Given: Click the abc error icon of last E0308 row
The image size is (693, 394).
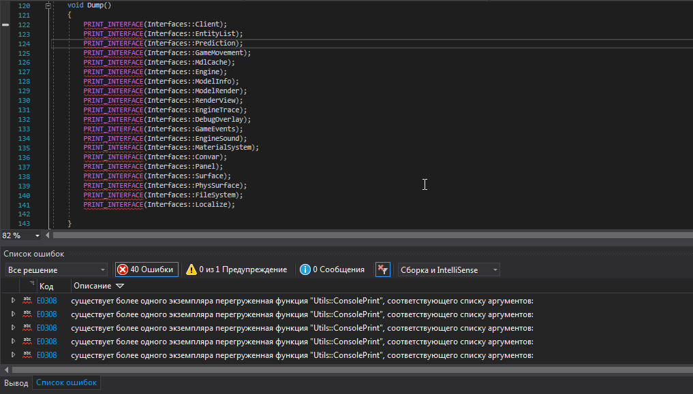Looking at the screenshot, I should coord(27,355).
